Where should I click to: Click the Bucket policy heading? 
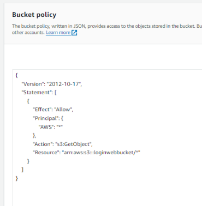tap(34, 15)
